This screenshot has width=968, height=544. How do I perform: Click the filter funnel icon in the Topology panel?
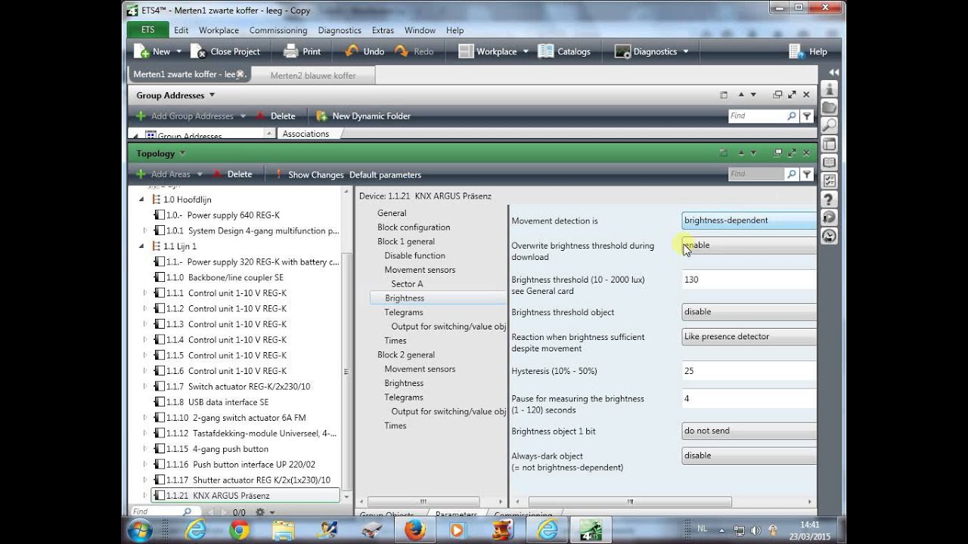tap(807, 174)
